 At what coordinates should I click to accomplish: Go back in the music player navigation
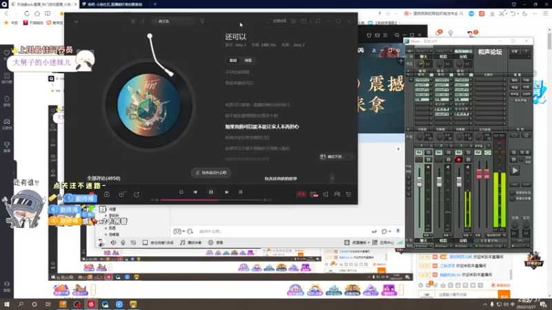pyautogui.click(x=133, y=21)
